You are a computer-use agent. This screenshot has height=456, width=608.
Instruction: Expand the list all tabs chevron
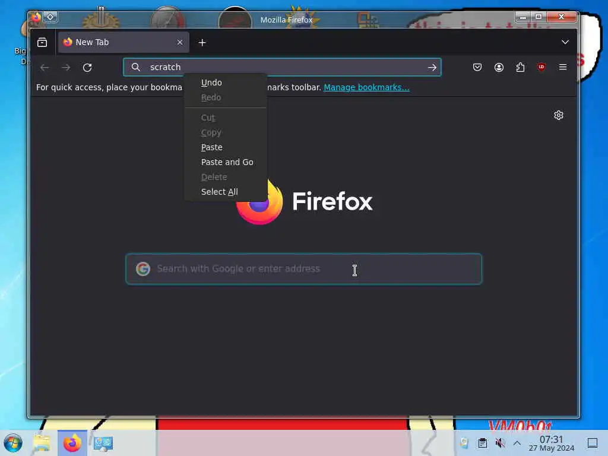(x=565, y=42)
